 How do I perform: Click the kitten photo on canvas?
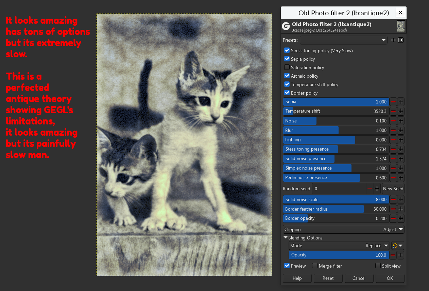coord(184,145)
